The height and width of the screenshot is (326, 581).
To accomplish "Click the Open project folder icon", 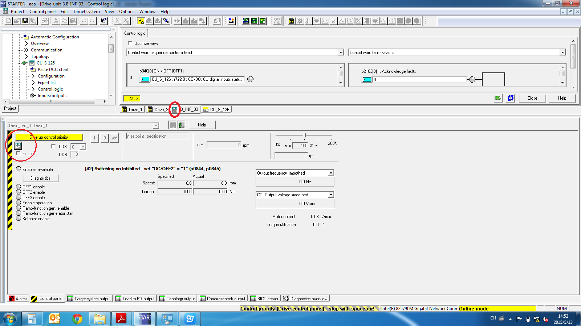I will 17,21.
